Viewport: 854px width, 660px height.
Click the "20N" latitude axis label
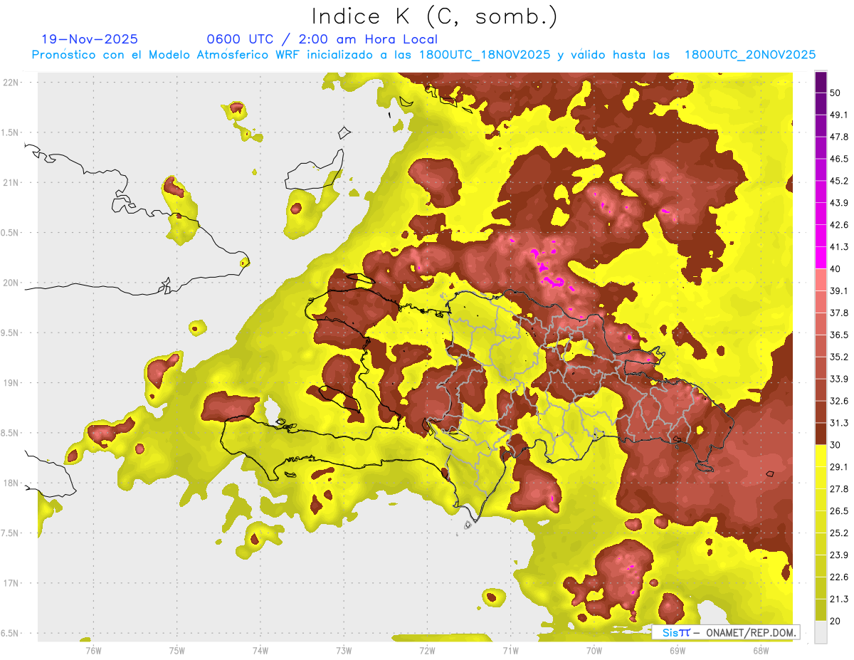[x=11, y=283]
